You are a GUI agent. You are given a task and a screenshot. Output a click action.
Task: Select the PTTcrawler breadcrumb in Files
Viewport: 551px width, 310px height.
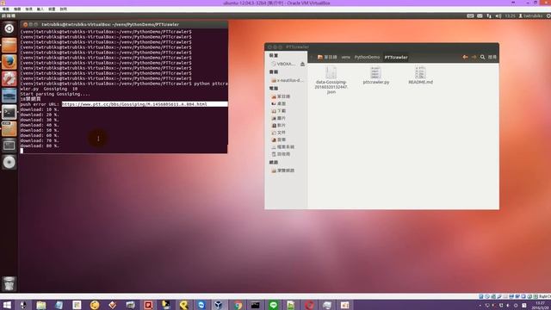(396, 57)
